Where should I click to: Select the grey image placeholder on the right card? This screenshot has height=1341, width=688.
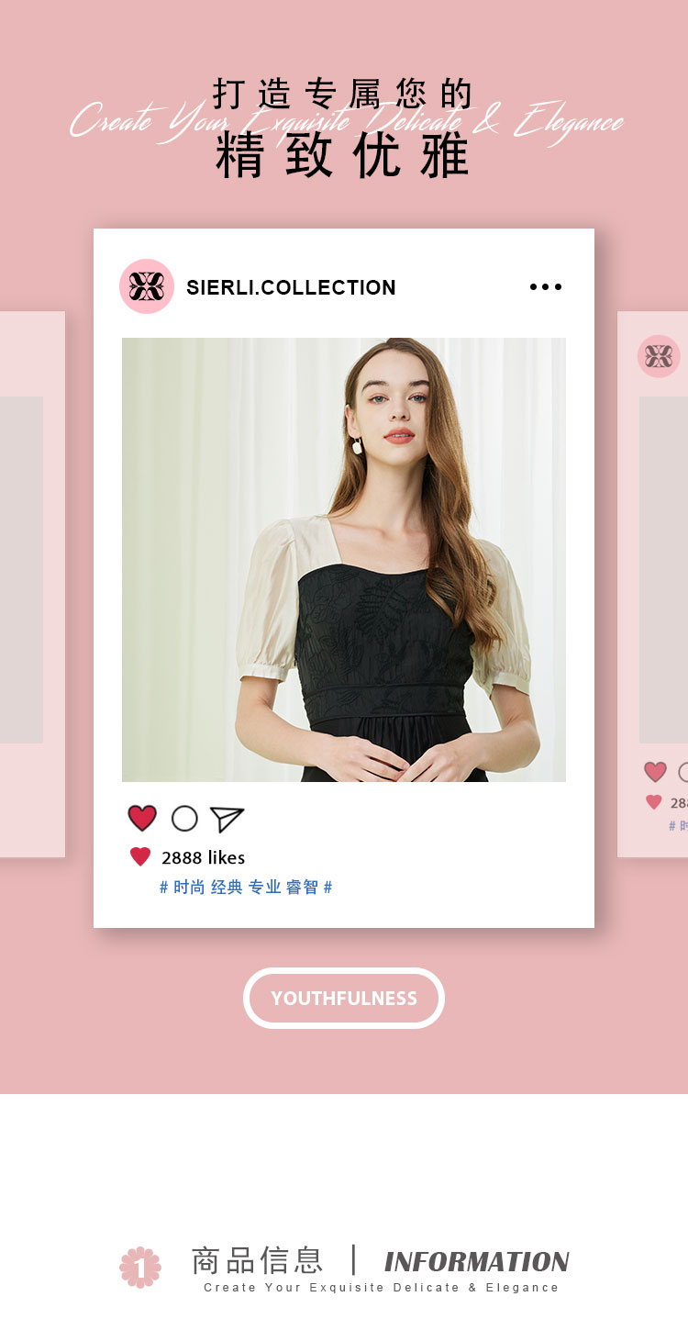point(663,570)
